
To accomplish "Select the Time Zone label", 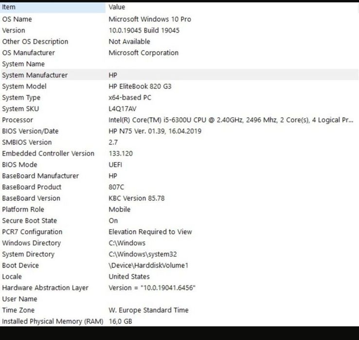I will click(x=18, y=310).
